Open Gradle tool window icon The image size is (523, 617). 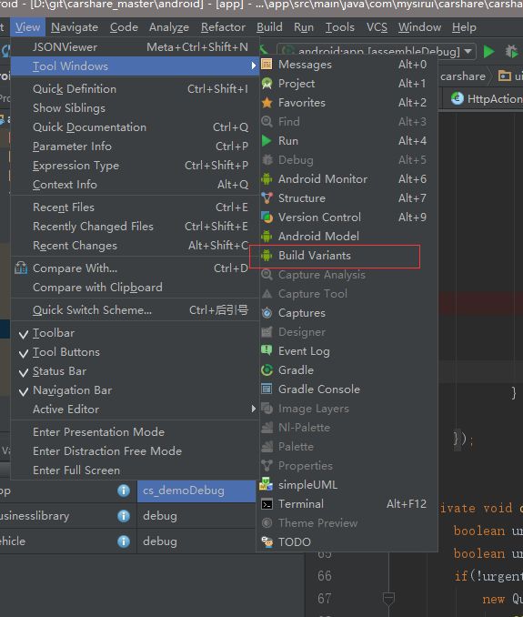point(267,369)
